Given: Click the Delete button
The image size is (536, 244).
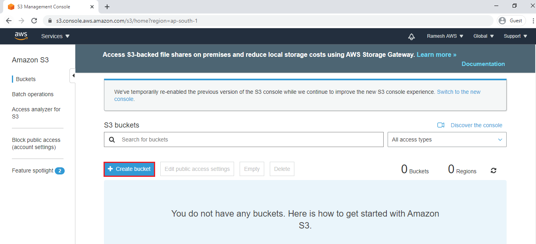Looking at the screenshot, I should coord(282,169).
